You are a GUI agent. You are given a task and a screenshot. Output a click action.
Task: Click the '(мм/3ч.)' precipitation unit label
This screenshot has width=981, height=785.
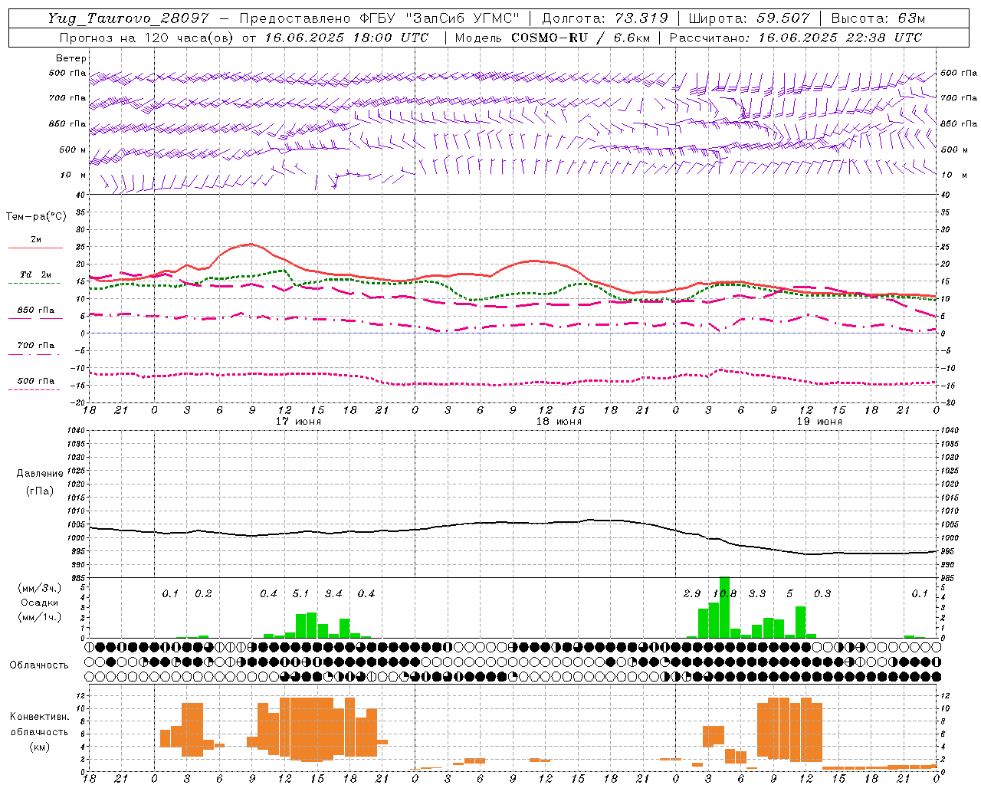click(40, 588)
